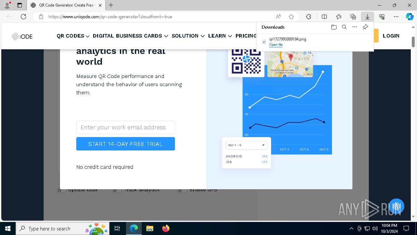The image size is (417, 235).
Task: Open the Windows Start menu
Action: [x=8, y=228]
